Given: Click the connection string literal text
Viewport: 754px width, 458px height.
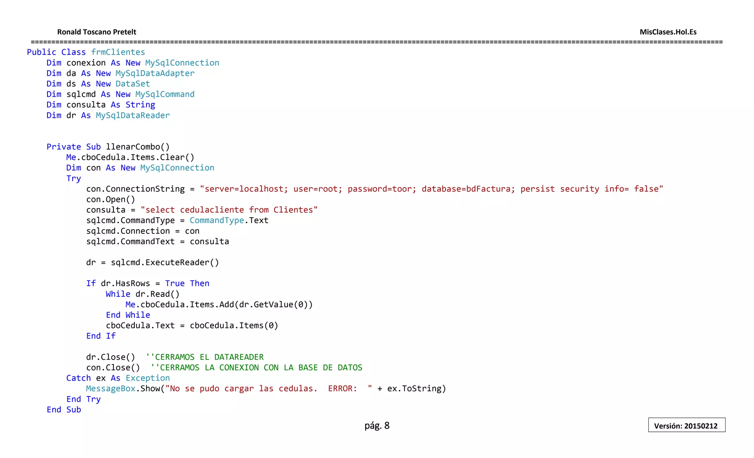Looking at the screenshot, I should (431, 189).
